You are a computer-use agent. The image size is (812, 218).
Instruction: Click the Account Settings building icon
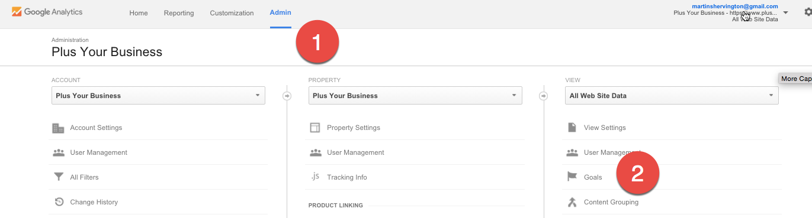coord(58,128)
